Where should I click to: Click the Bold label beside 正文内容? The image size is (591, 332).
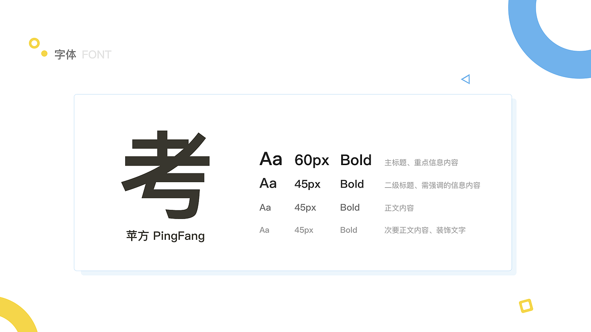point(350,207)
